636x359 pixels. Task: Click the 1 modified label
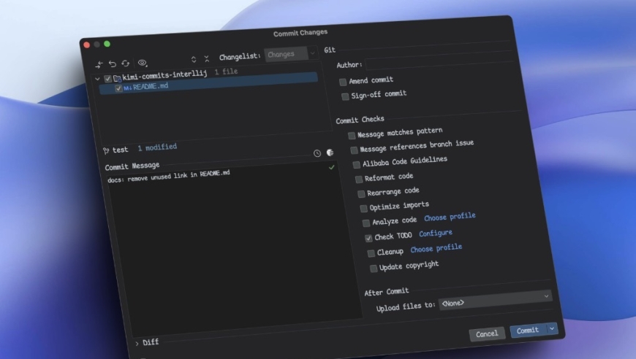click(x=157, y=147)
